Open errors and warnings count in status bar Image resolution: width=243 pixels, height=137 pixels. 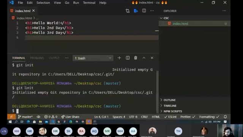[50, 117]
